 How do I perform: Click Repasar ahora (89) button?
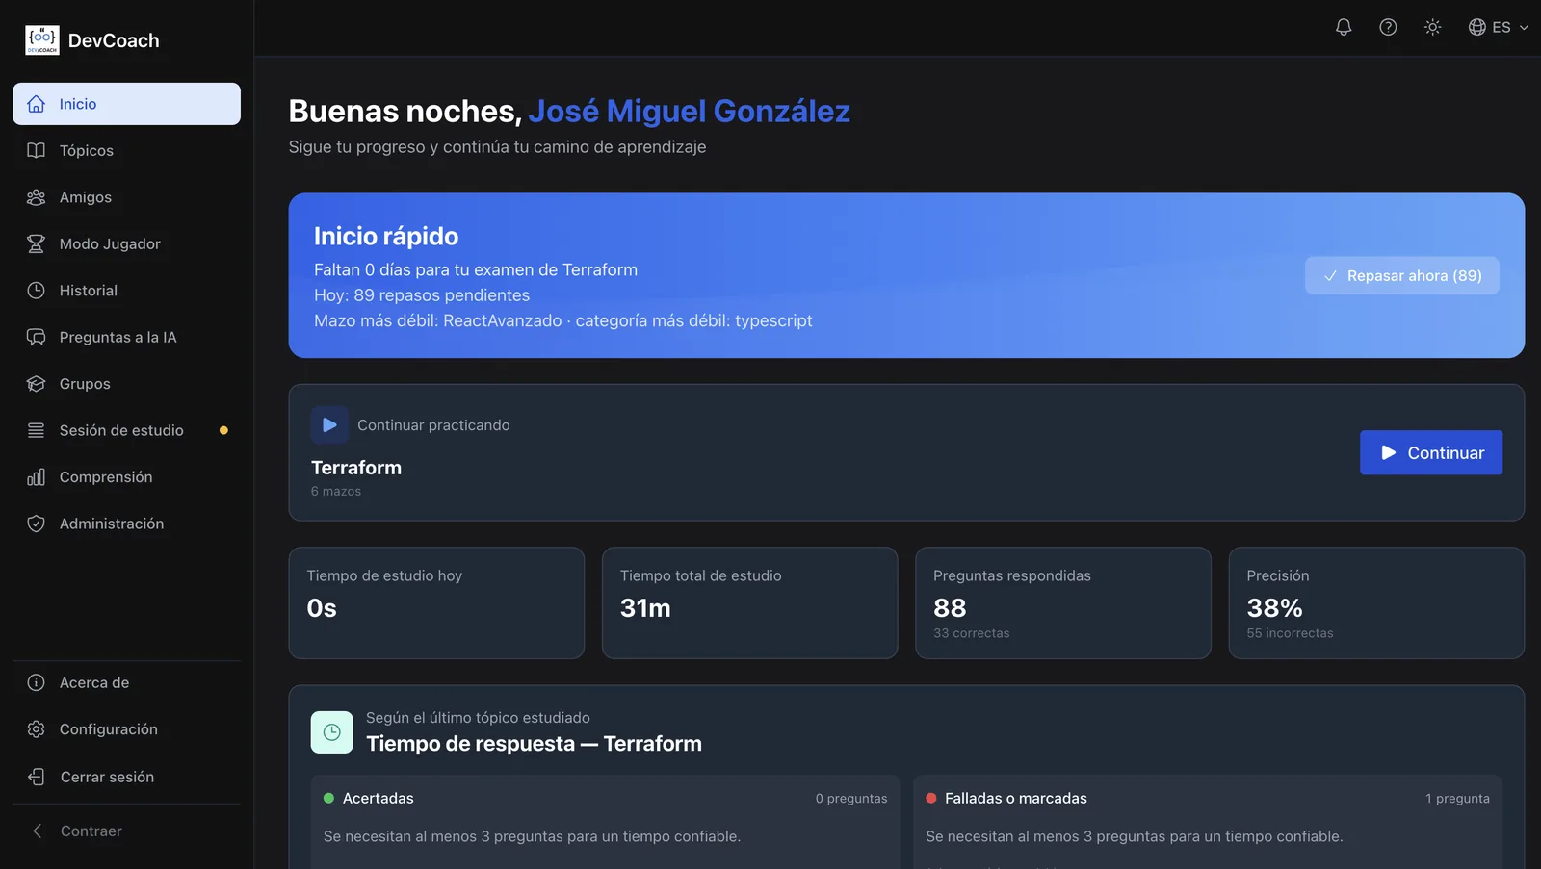tap(1401, 275)
